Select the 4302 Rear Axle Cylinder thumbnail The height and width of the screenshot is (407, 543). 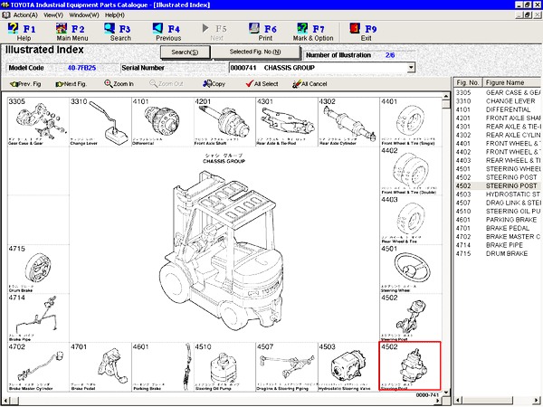click(x=348, y=122)
